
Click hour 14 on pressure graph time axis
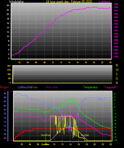pyautogui.click(x=69, y=62)
